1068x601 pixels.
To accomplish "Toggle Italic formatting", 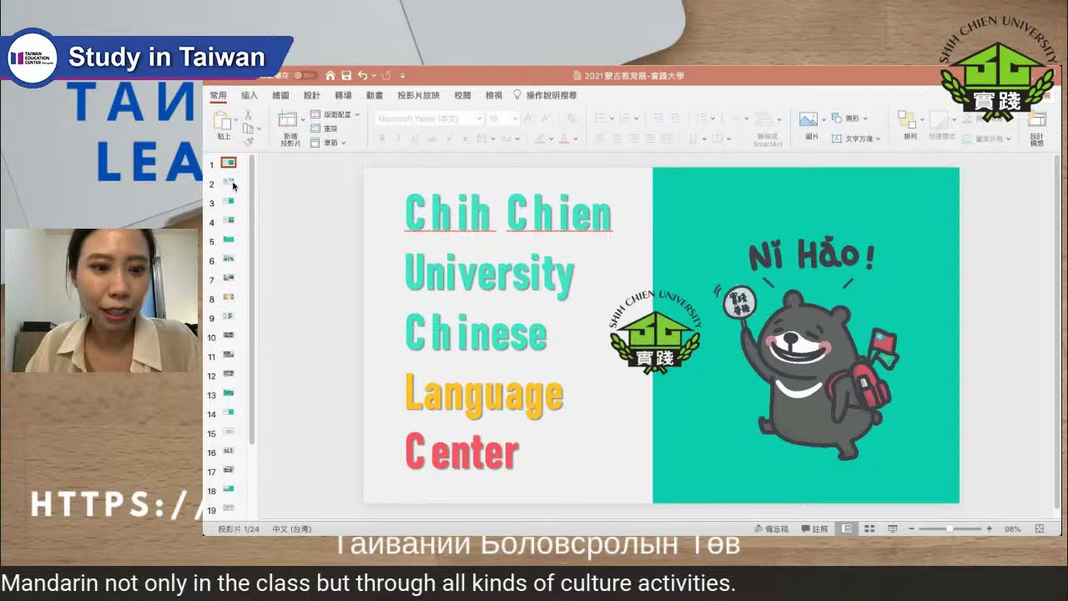I will tap(398, 139).
